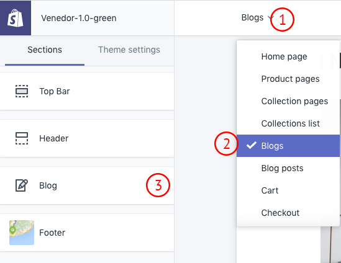Screen dimensions: 341x263
Task: Click the checkmark beside Blogs
Action: (251, 145)
